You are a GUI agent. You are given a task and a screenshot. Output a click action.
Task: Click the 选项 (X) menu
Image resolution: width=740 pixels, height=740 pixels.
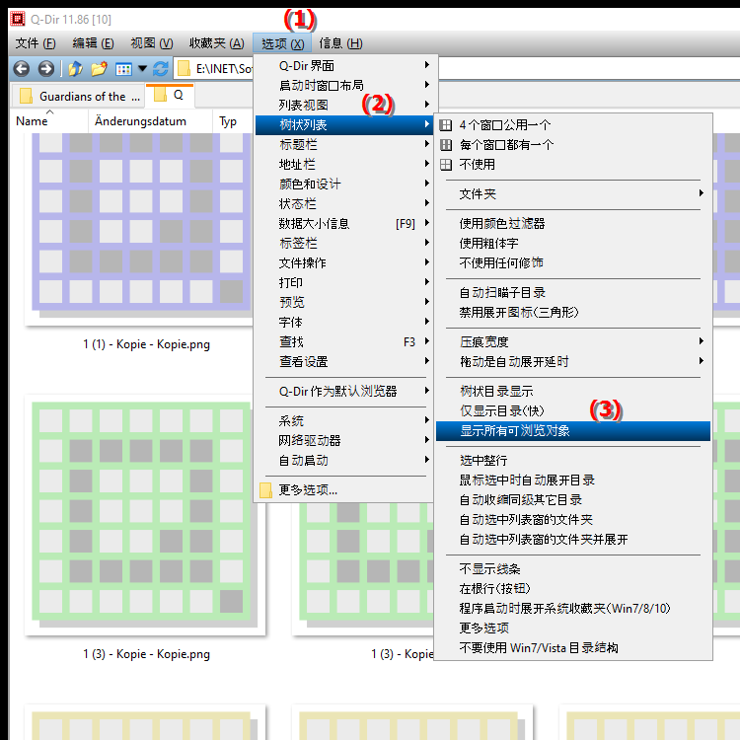(x=282, y=43)
